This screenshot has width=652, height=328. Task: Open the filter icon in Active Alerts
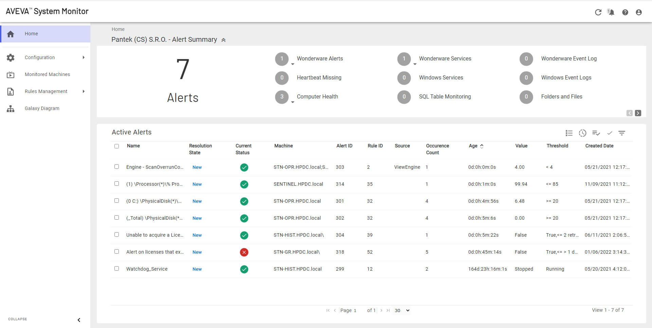tap(622, 133)
